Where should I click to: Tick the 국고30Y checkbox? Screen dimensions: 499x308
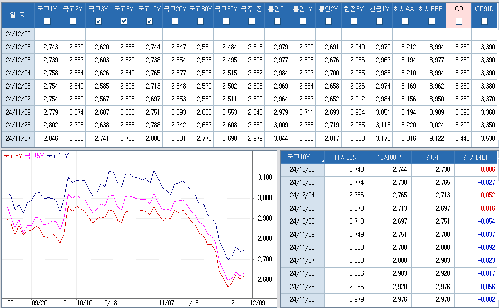coord(200,21)
